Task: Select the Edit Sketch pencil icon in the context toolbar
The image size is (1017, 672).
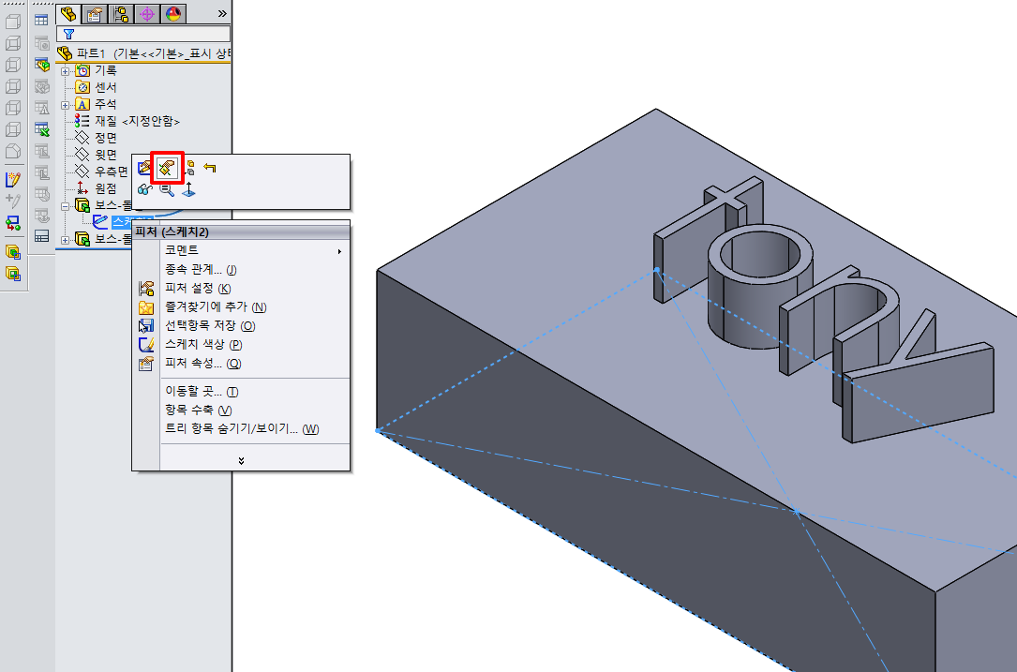Action: click(x=144, y=167)
